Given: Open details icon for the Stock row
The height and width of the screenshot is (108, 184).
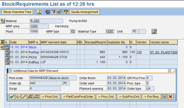Looking at the screenshot, I should pos(7,47).
